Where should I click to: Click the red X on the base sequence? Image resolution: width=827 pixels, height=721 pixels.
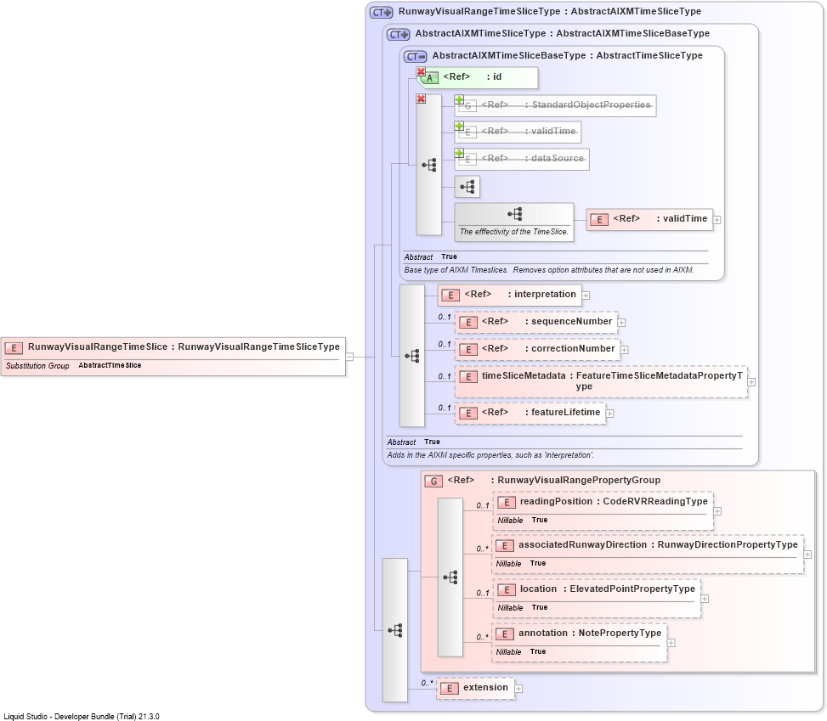coord(421,99)
